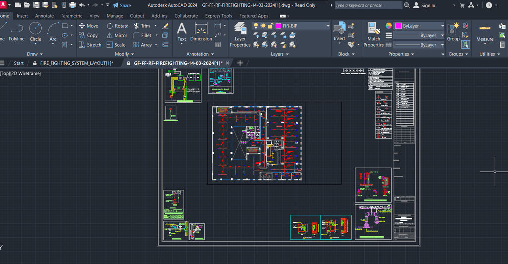This screenshot has height=264, width=508.
Task: Click the new drawing tab plus button
Action: pos(240,63)
